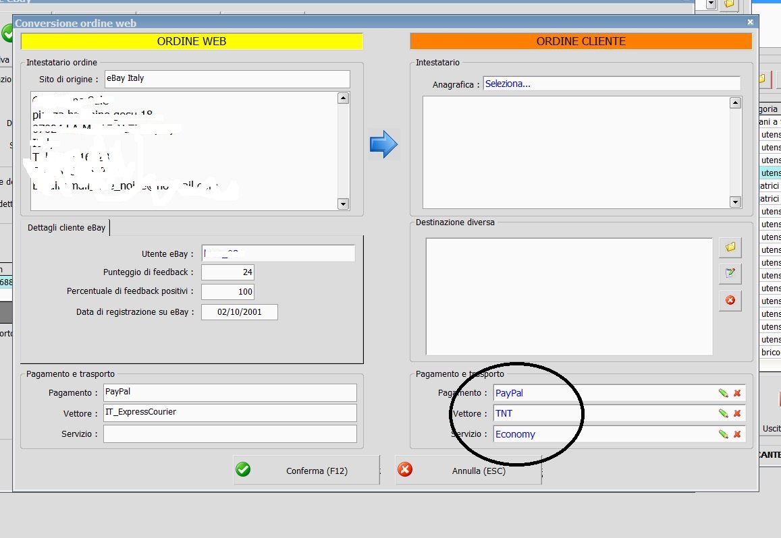Click the customer order Vettore value TNT
The width and height of the screenshot is (781, 538).
(504, 413)
